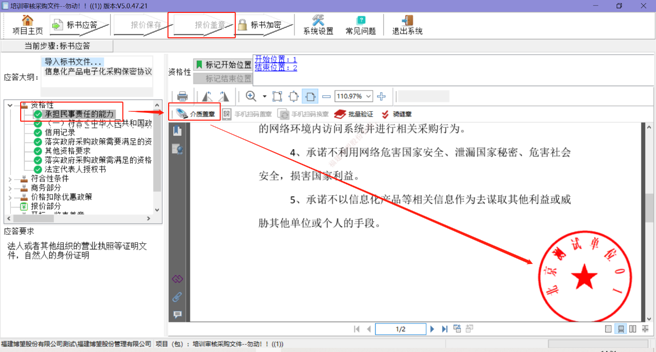
Task: Click 批量验证 batch verify icon
Action: (354, 114)
